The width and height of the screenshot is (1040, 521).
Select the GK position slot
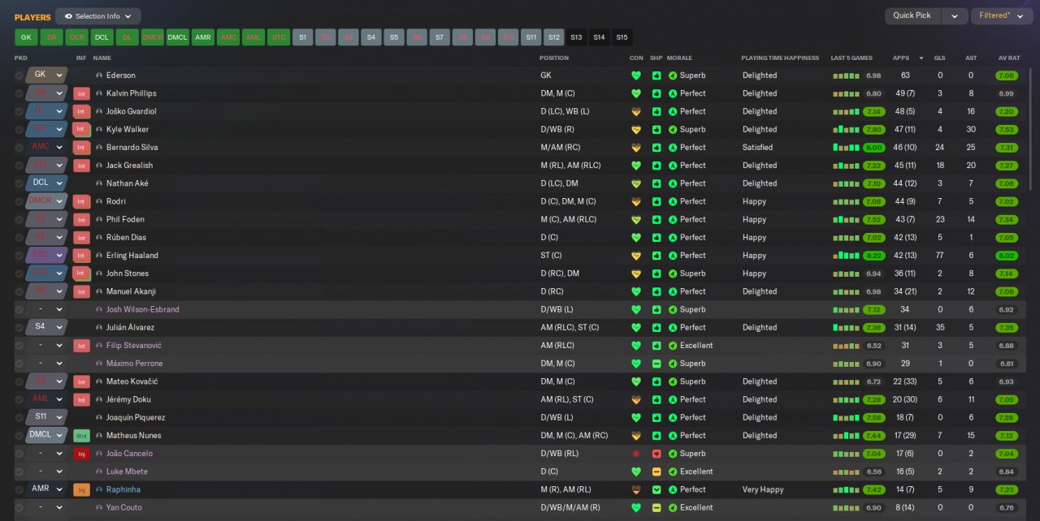[x=26, y=37]
